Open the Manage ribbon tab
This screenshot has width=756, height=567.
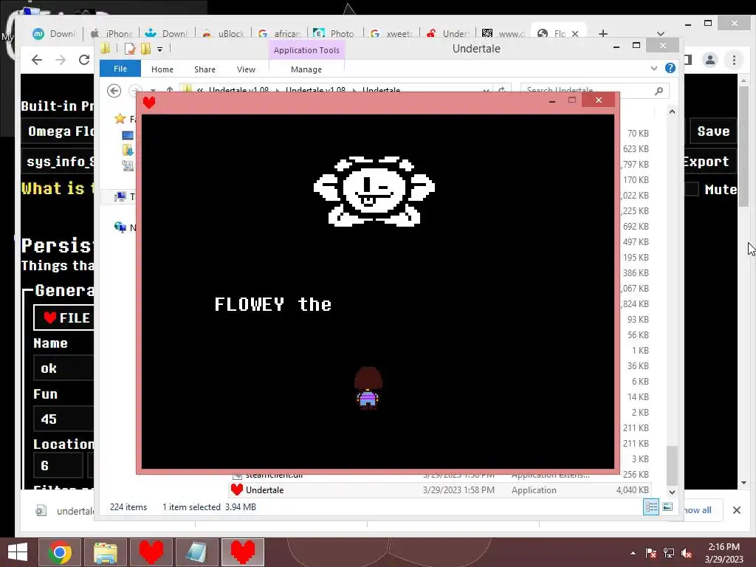tap(306, 69)
